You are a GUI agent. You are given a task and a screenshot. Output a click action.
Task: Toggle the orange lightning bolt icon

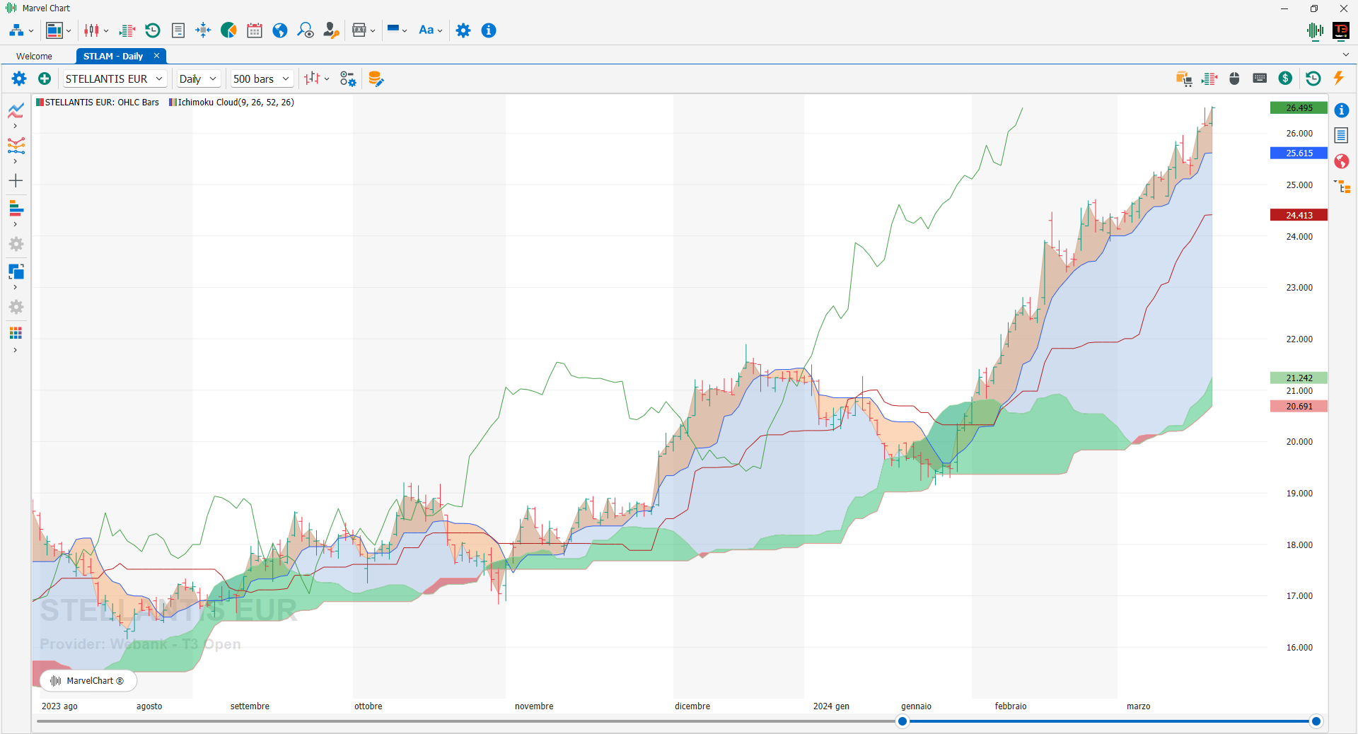click(1339, 78)
